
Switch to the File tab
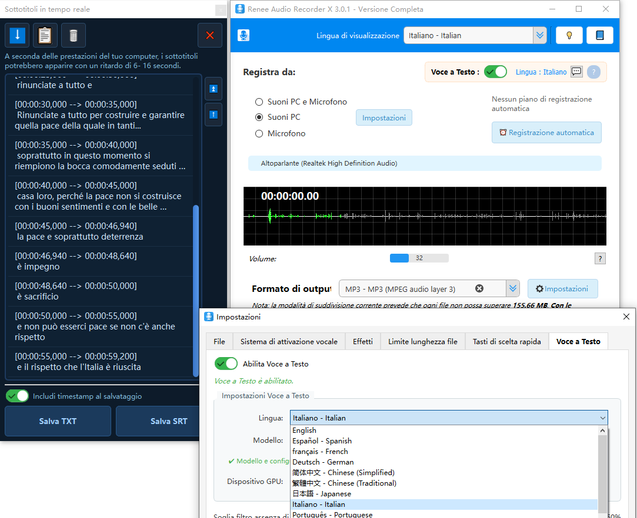pos(219,342)
